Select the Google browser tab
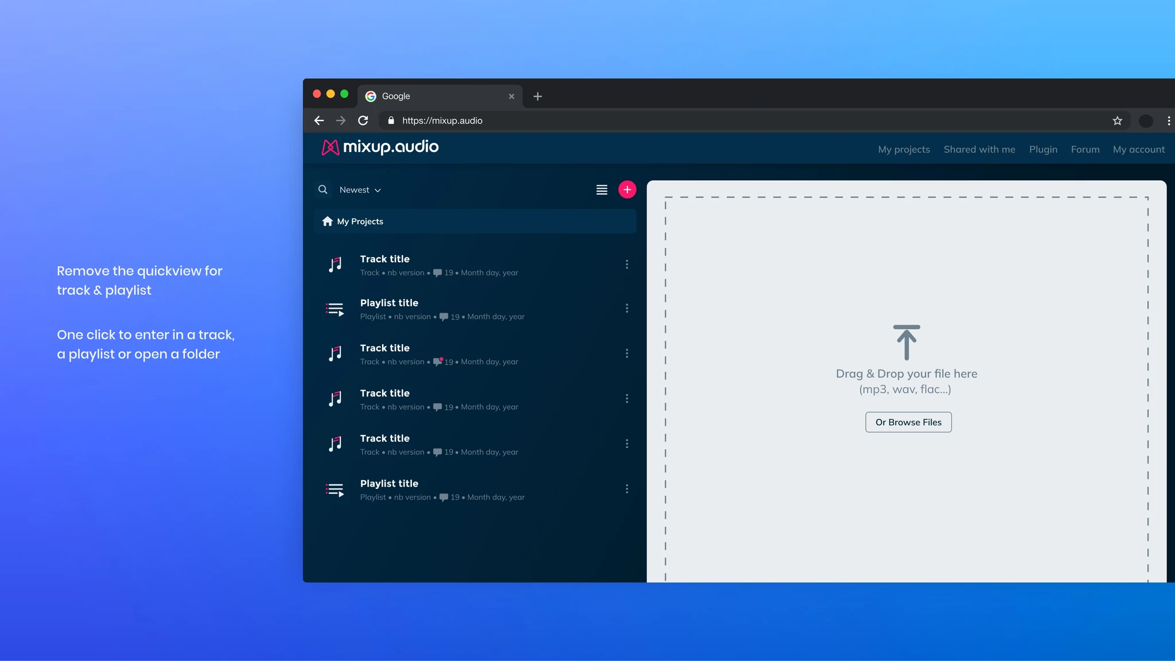This screenshot has height=661, width=1175. 440,96
